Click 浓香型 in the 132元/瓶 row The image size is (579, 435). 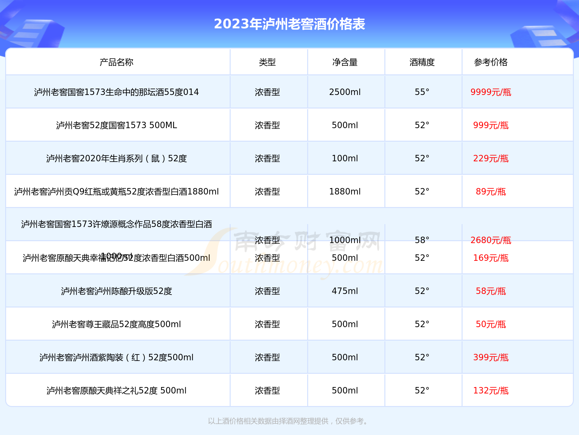click(x=267, y=391)
